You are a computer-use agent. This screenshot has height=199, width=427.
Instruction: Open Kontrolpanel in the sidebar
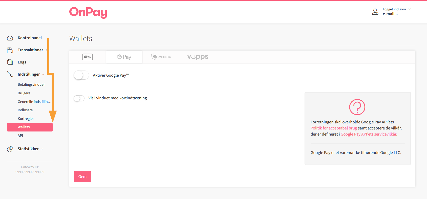coord(30,38)
